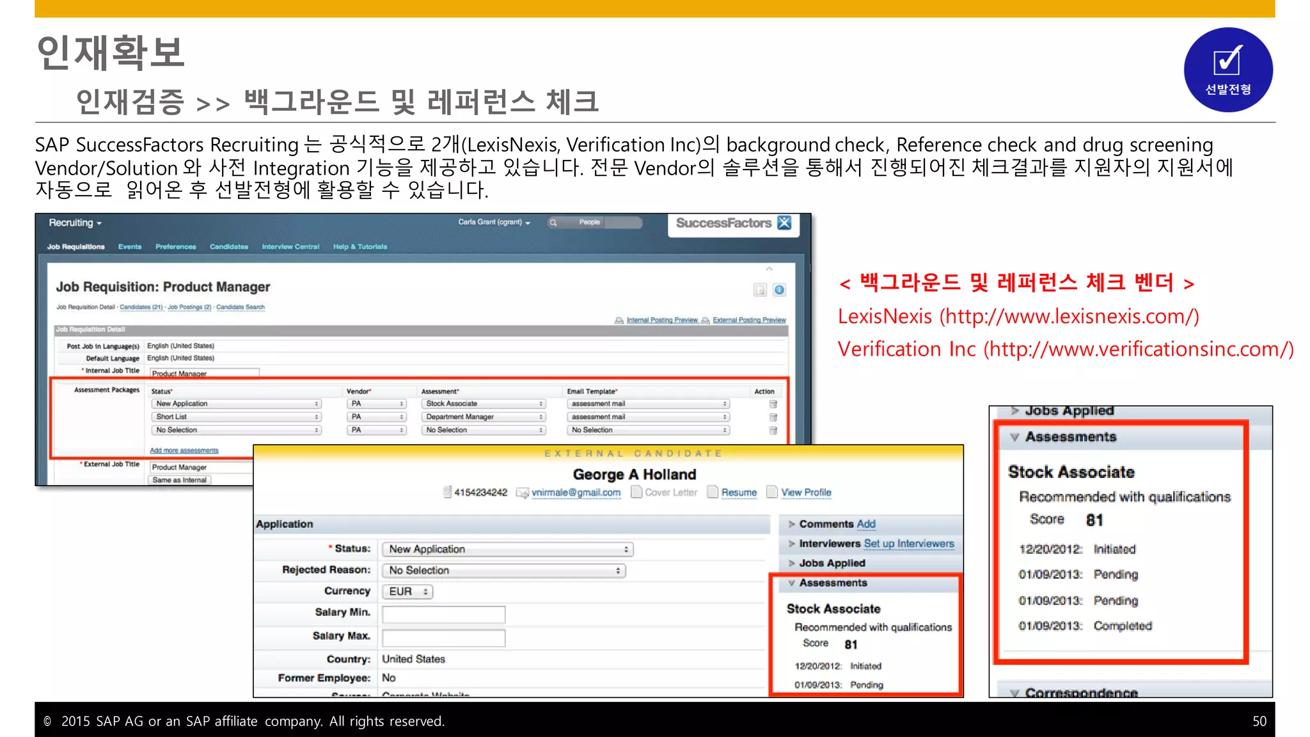
Task: Open the Candidates (21) link
Action: point(141,307)
